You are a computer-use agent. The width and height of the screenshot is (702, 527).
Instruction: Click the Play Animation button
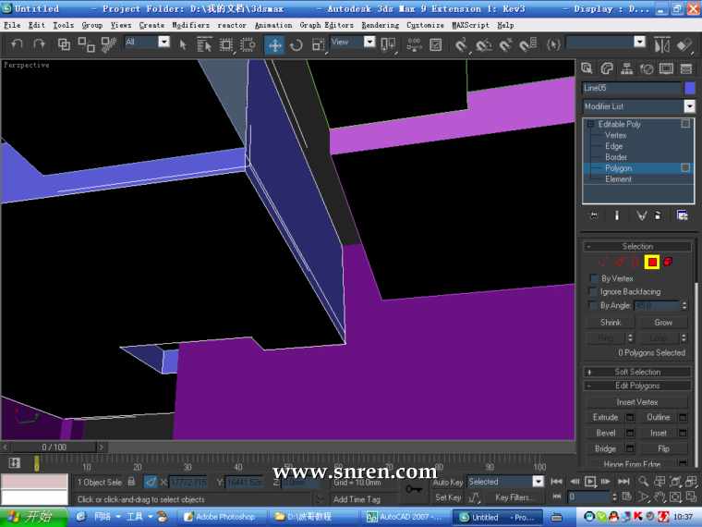point(590,482)
